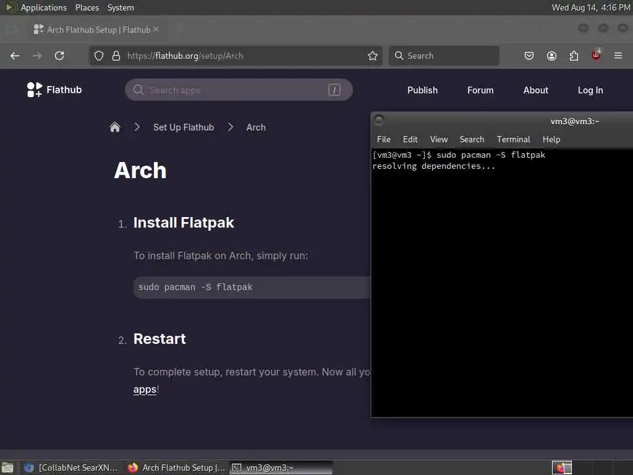Focus the Search apps field
The image size is (633, 475).
pos(238,90)
